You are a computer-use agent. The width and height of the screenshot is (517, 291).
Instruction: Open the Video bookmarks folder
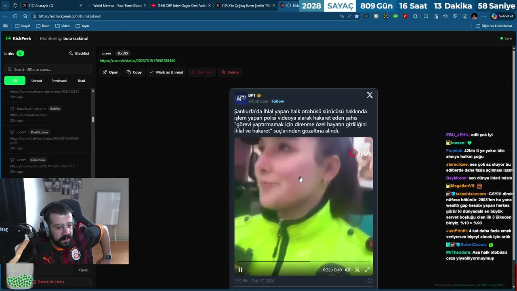[x=62, y=26]
